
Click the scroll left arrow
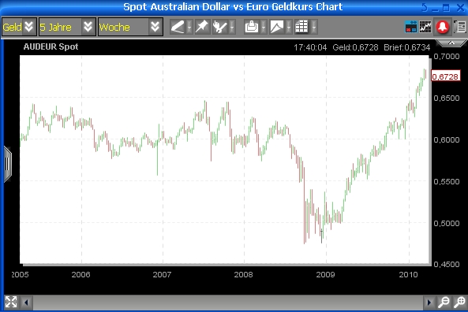[x=27, y=303]
